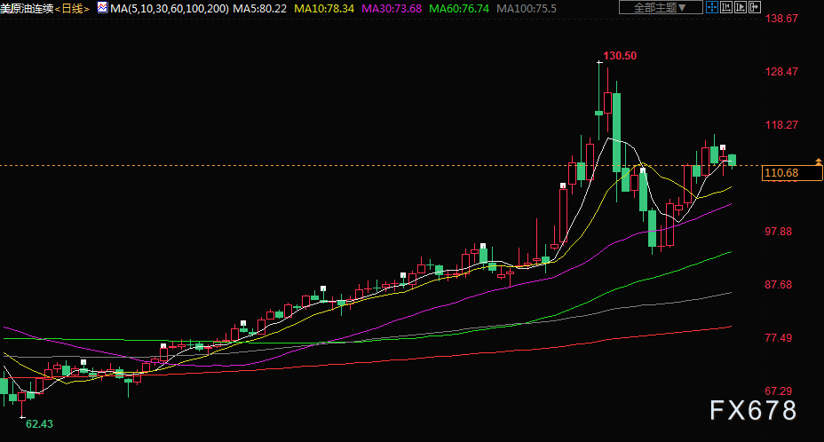The width and height of the screenshot is (824, 442).
Task: Select the 日线 period label
Action: point(73,9)
